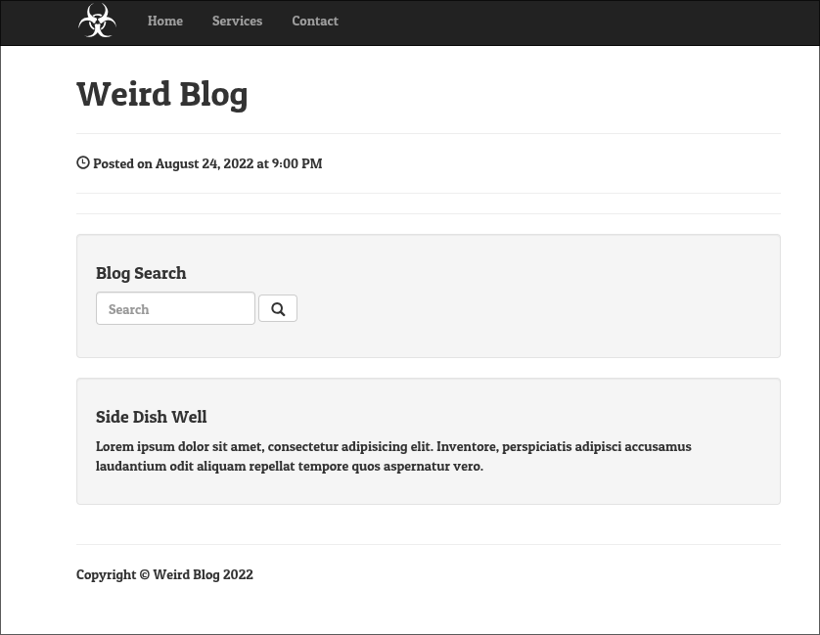The width and height of the screenshot is (820, 635).
Task: Click the biohazard logo in navbar
Action: pos(97,21)
